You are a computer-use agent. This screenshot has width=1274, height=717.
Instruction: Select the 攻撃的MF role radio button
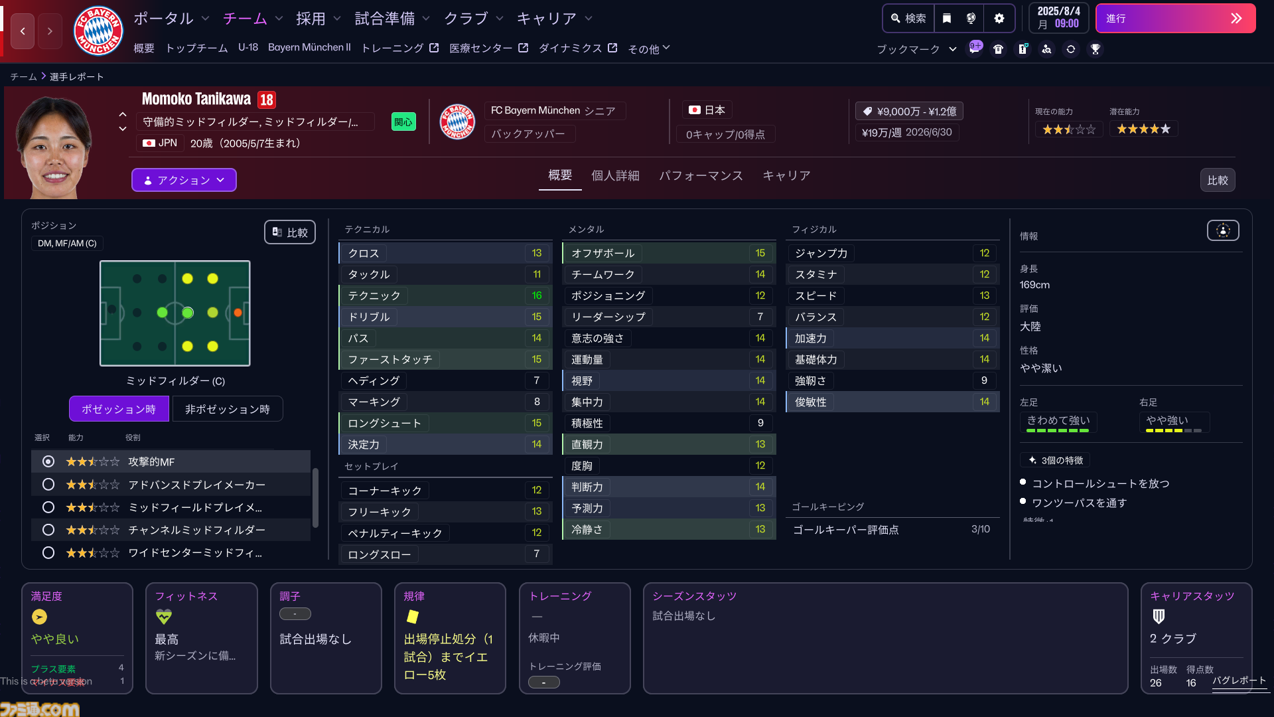[x=48, y=461]
